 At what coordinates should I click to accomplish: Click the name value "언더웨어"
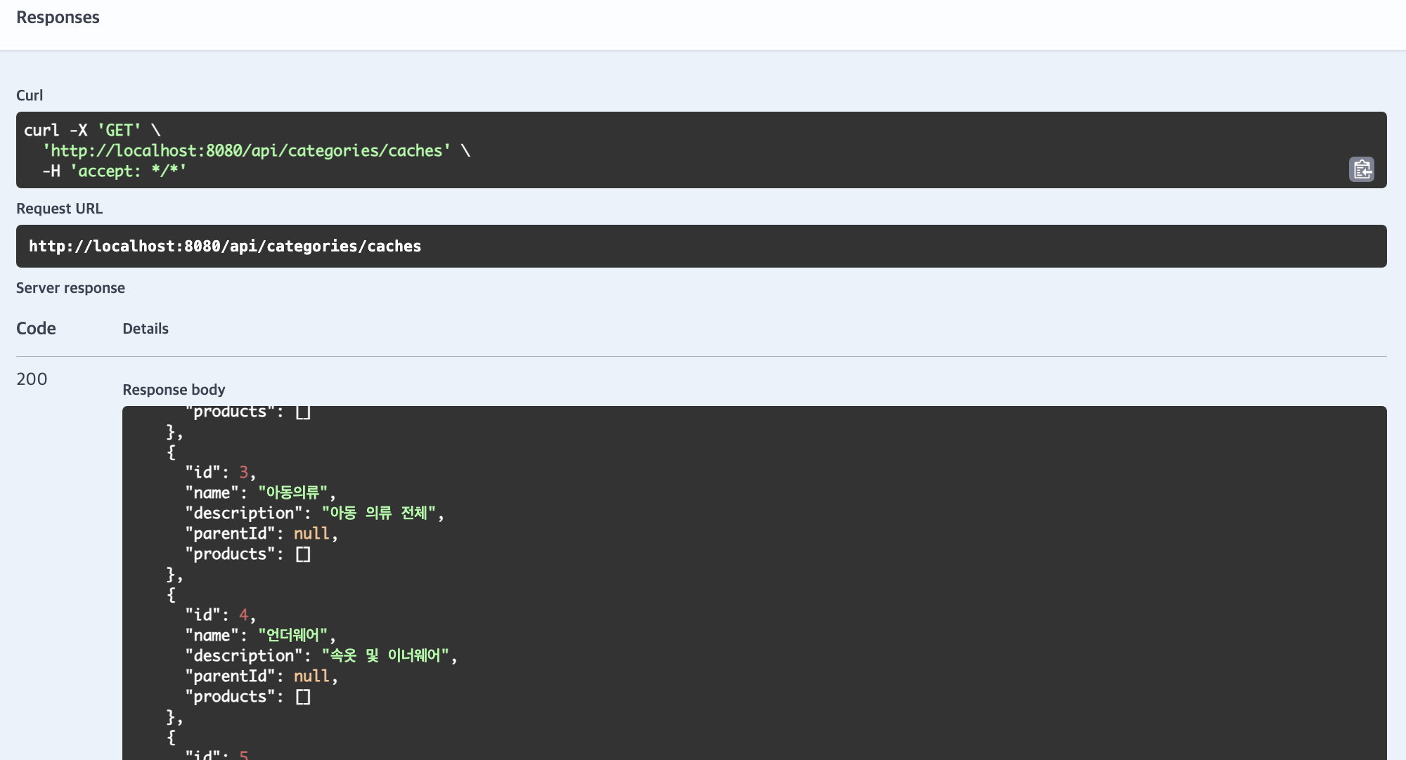click(x=292, y=635)
